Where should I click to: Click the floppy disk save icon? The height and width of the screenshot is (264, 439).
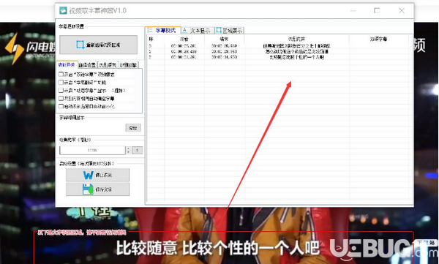click(88, 189)
